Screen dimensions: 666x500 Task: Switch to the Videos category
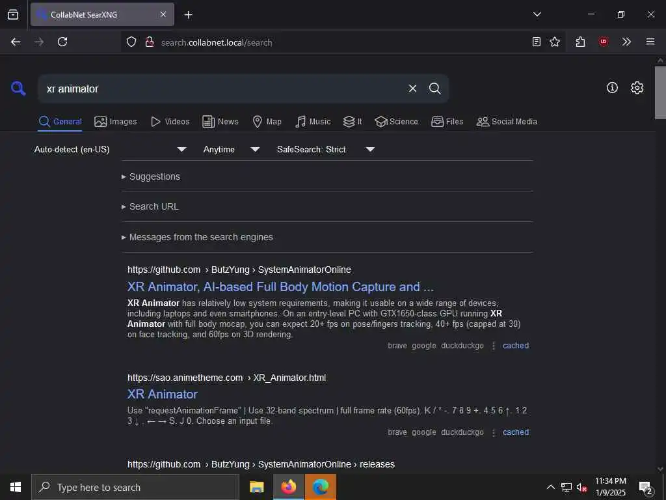pos(170,122)
